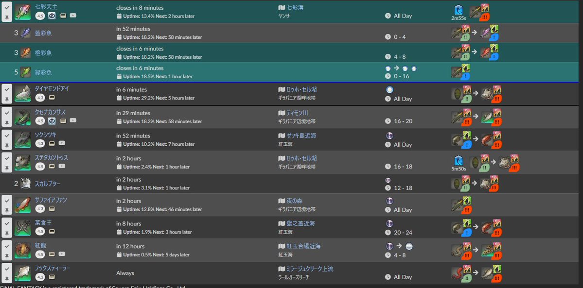Image resolution: width=583 pixels, height=288 pixels.
Task: Pin the ステタカントゥス row
Action: [7, 168]
